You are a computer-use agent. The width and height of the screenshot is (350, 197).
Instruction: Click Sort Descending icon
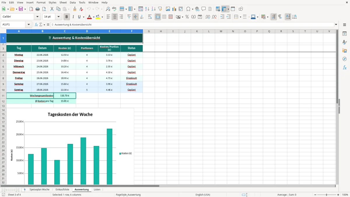click(x=153, y=9)
